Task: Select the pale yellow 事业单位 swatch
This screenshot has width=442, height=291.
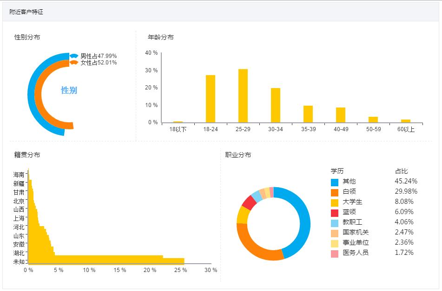Action: coord(334,243)
